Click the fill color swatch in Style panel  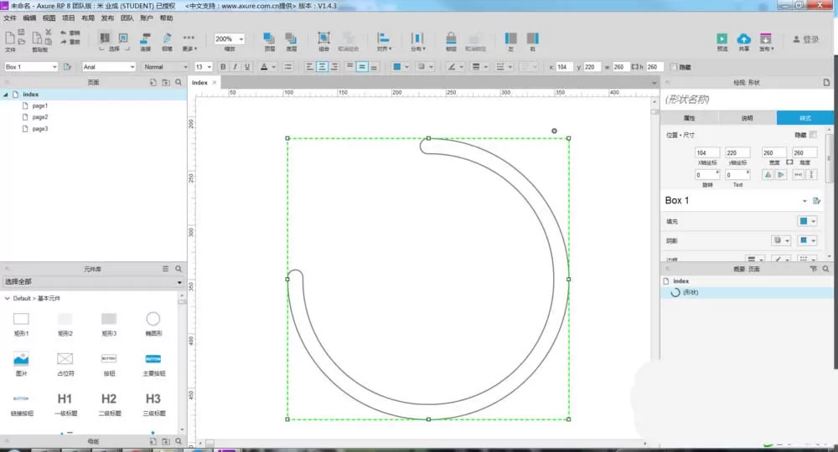pyautogui.click(x=804, y=221)
